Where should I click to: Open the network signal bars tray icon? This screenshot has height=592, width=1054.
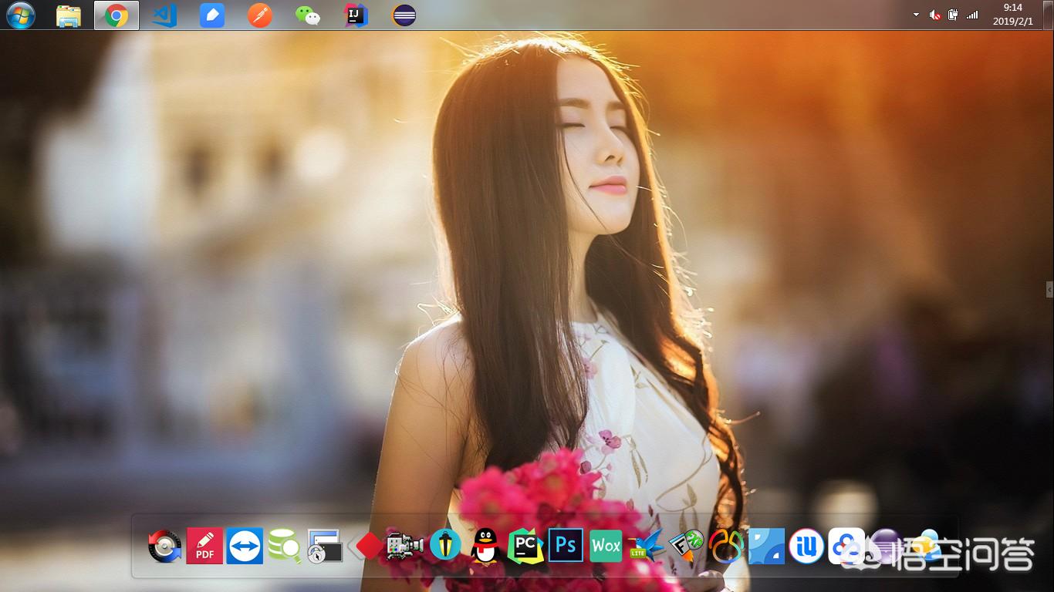pyautogui.click(x=972, y=15)
